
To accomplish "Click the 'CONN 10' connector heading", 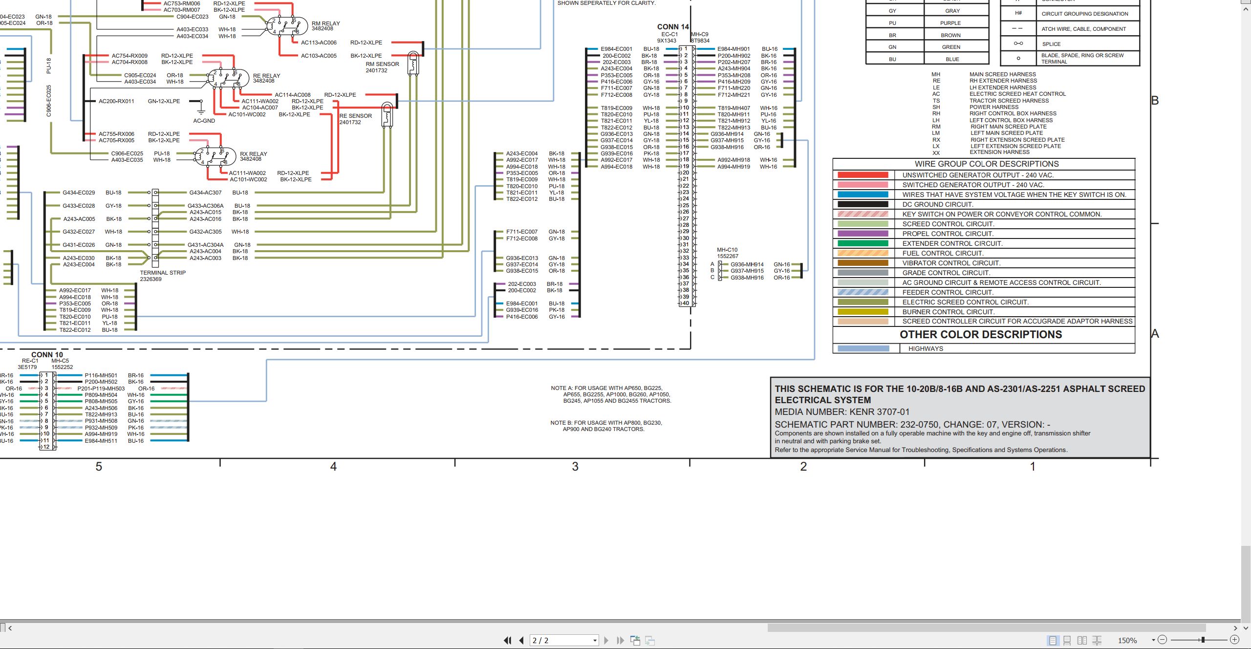I will (x=47, y=355).
